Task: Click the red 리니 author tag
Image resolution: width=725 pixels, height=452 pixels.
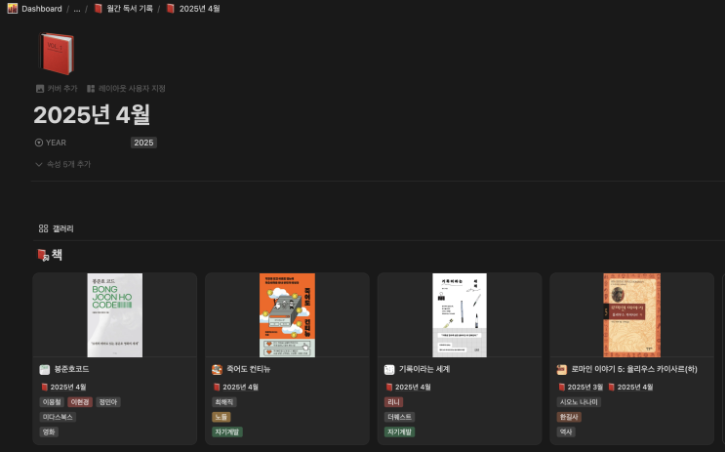Action: click(393, 402)
